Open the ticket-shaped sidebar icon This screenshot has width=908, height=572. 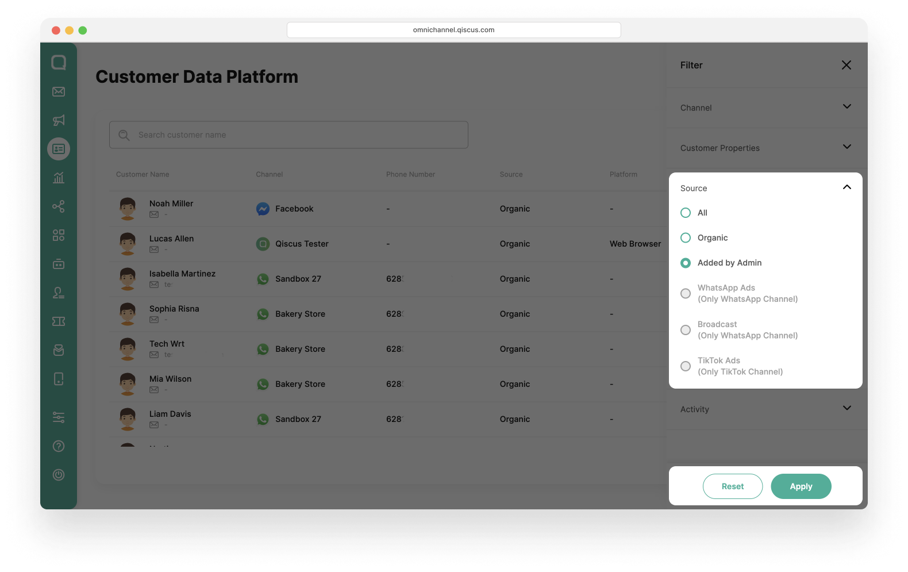pyautogui.click(x=59, y=321)
